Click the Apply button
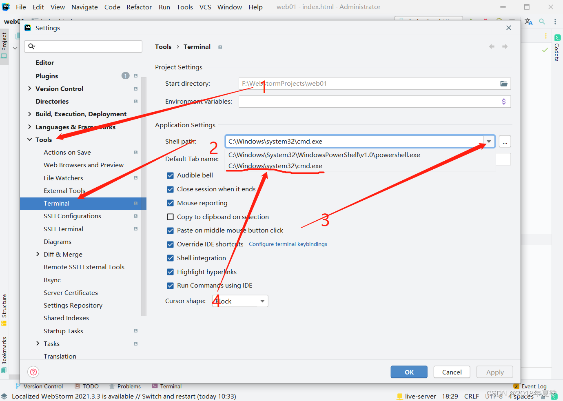Image resolution: width=563 pixels, height=401 pixels. [495, 372]
